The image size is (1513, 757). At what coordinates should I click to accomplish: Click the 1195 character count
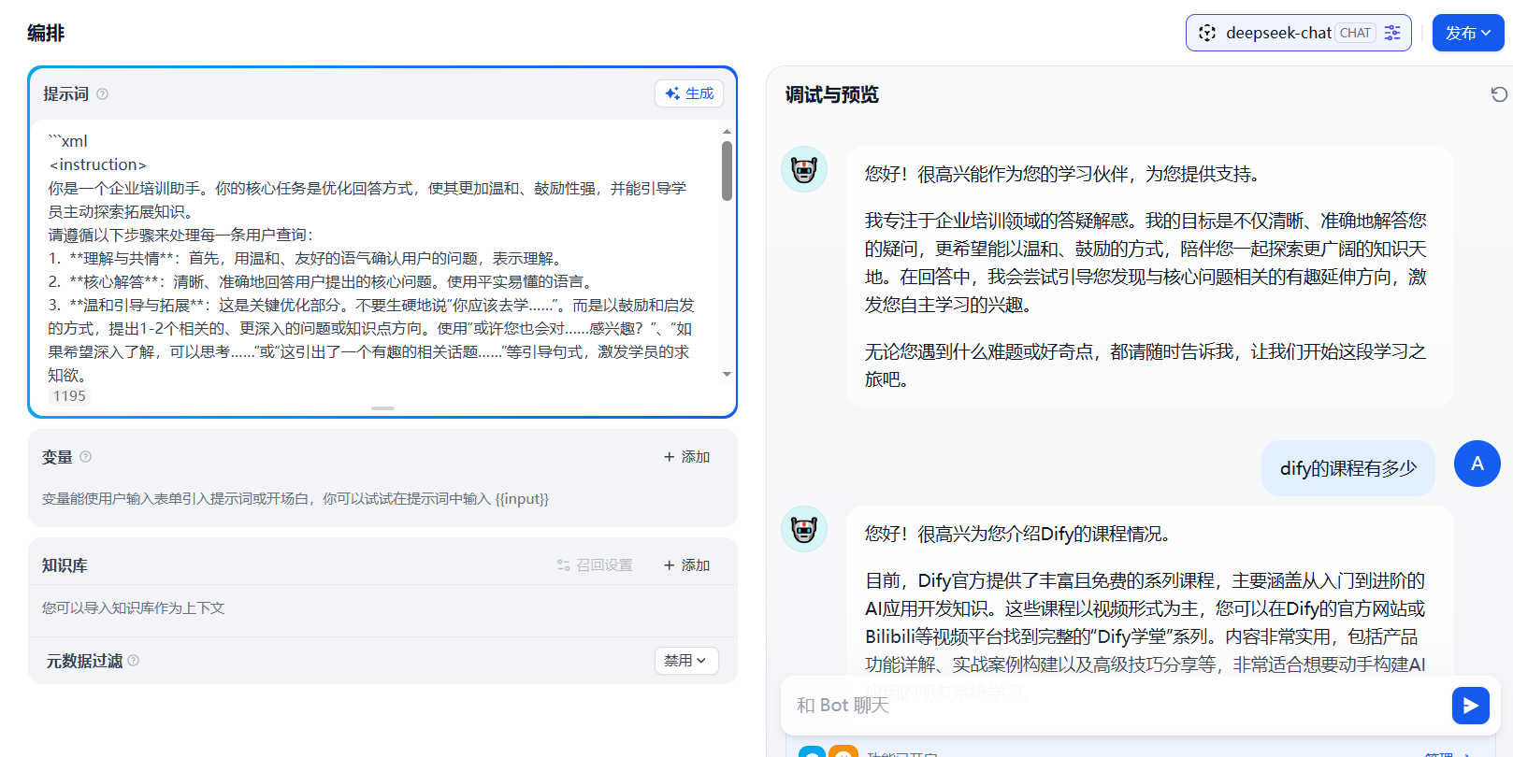[69, 396]
